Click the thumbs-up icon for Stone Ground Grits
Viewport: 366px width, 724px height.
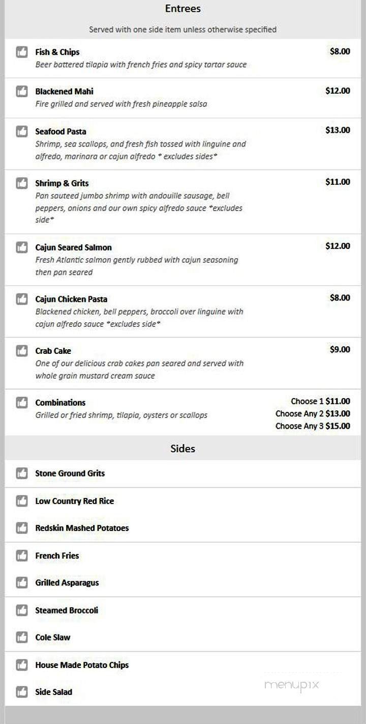pyautogui.click(x=21, y=474)
